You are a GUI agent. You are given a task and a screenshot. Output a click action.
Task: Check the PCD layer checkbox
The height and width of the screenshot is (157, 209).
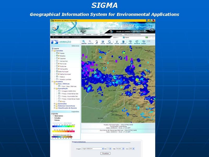[x=59, y=101]
